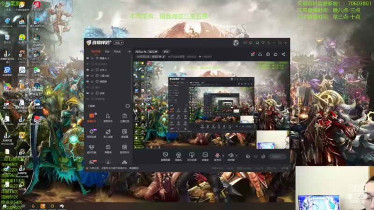The height and width of the screenshot is (210, 374).
Task: Add a 摄像头 camera source from bottom bar
Action: pos(179,157)
